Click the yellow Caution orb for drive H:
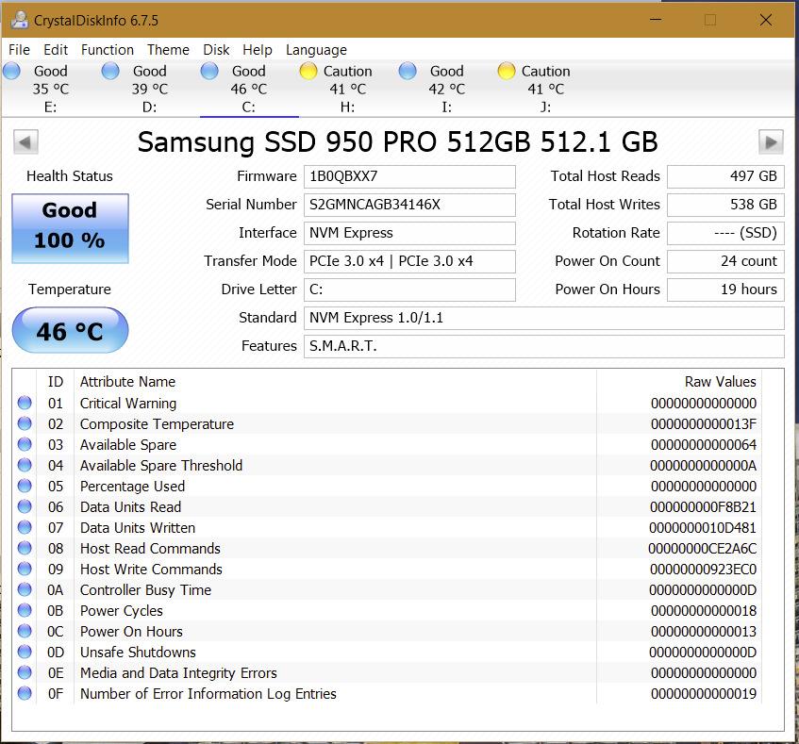This screenshot has width=799, height=744. click(308, 71)
